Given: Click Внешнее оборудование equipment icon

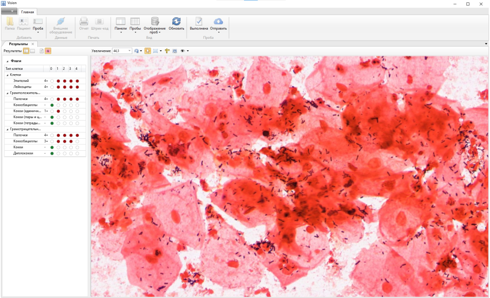Looking at the screenshot, I should click(61, 22).
